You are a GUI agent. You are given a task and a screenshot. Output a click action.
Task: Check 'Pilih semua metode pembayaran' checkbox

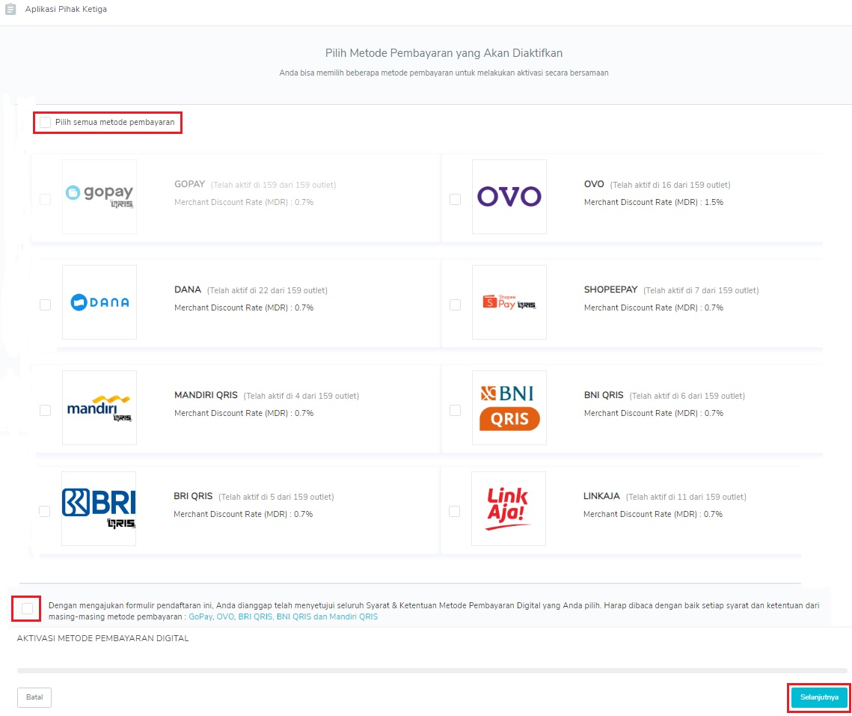coord(46,122)
